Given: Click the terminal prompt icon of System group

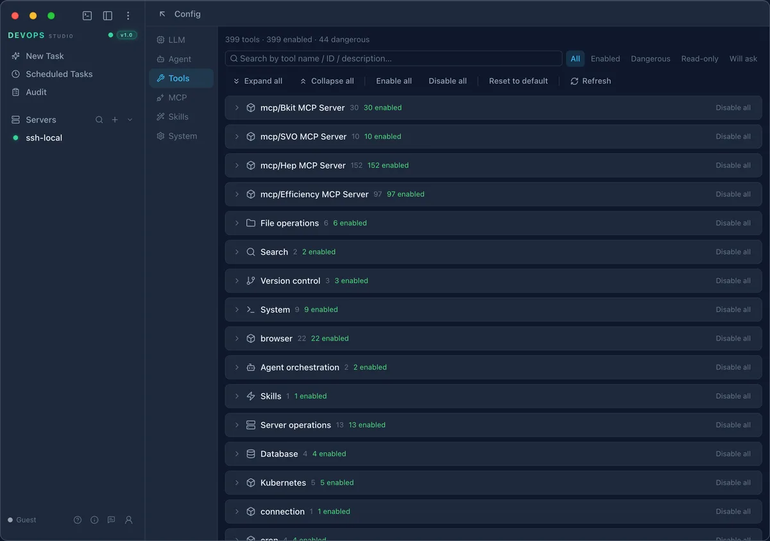Looking at the screenshot, I should coord(251,310).
